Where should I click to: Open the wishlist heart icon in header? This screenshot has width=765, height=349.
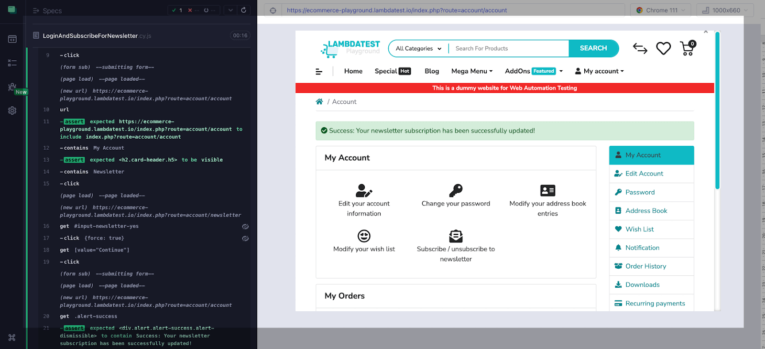coord(663,48)
